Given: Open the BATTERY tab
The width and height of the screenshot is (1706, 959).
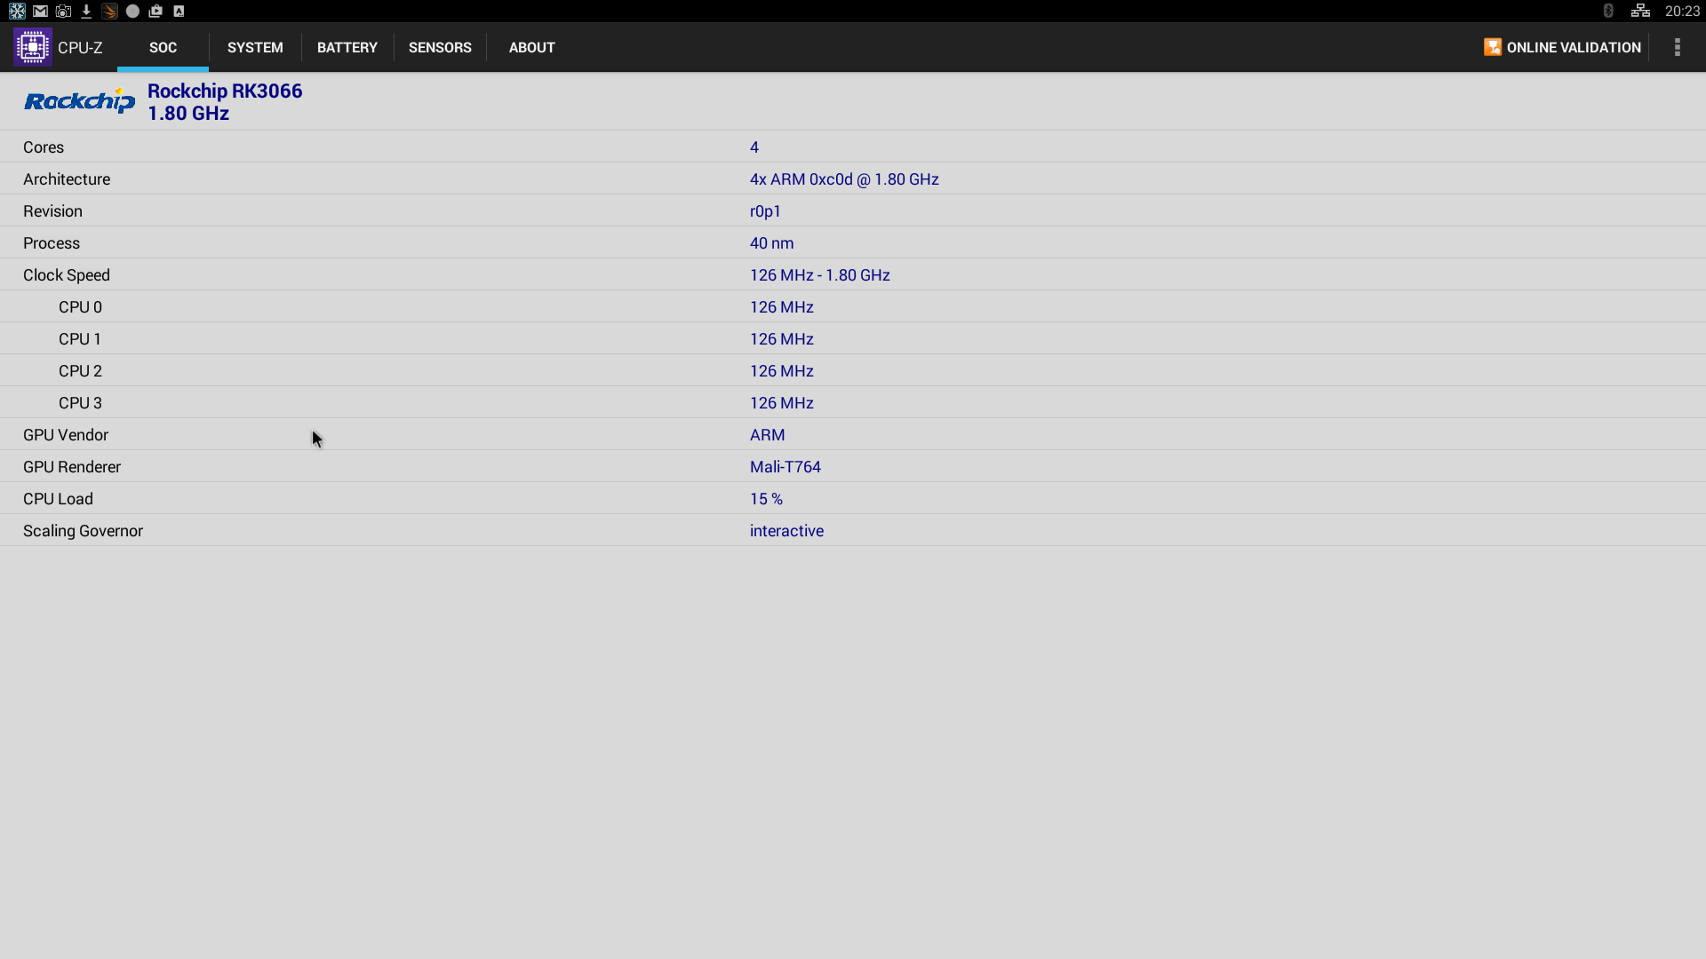Looking at the screenshot, I should pos(347,47).
